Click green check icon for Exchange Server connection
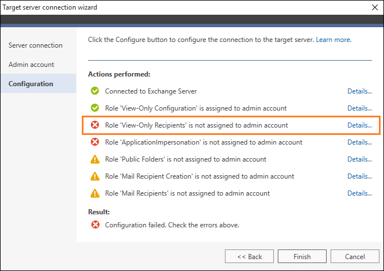Image resolution: width=384 pixels, height=271 pixels. (x=95, y=91)
